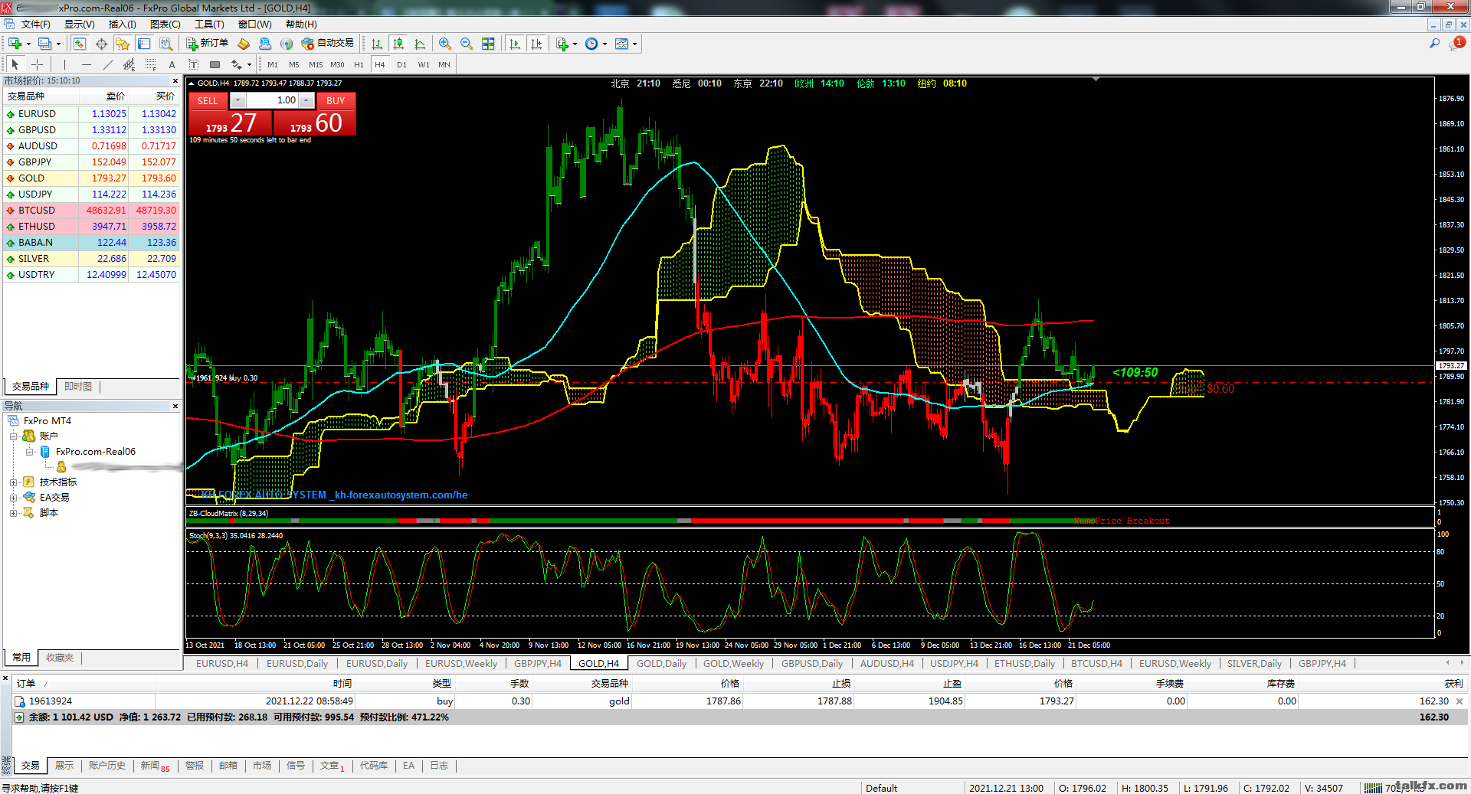Image resolution: width=1471 pixels, height=794 pixels.
Task: Open the 即时图 tick chart tab
Action: tap(78, 387)
